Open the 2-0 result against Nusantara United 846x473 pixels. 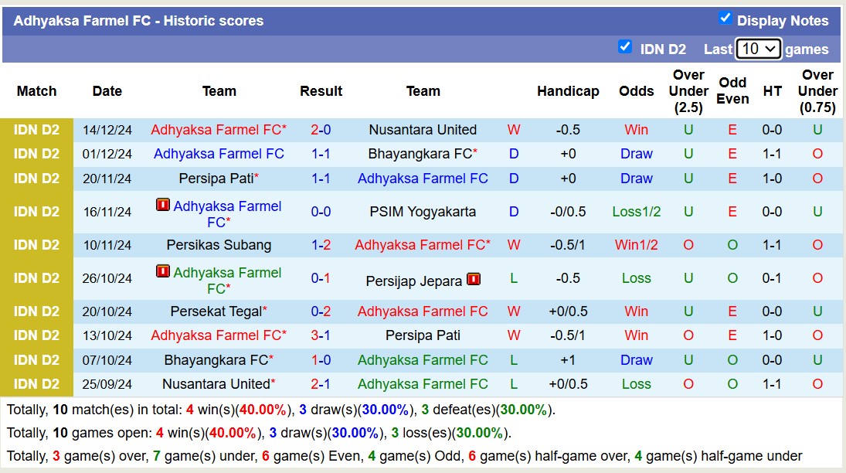(321, 130)
